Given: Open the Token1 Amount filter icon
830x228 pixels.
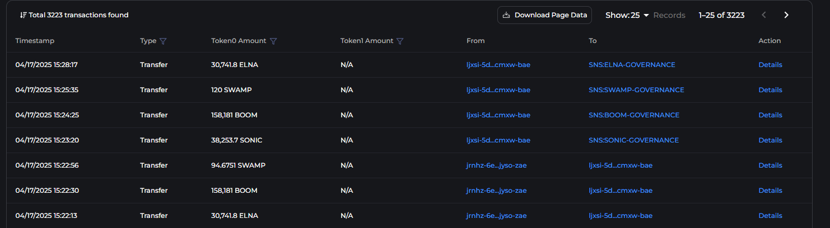Looking at the screenshot, I should pyautogui.click(x=400, y=41).
